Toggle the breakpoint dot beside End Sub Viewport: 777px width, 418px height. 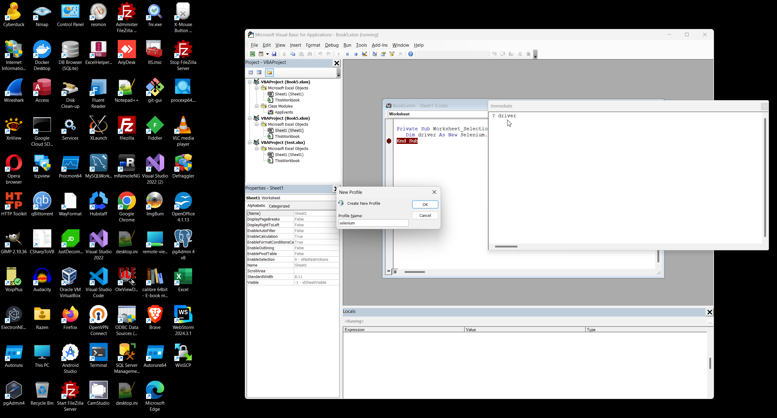pos(389,141)
